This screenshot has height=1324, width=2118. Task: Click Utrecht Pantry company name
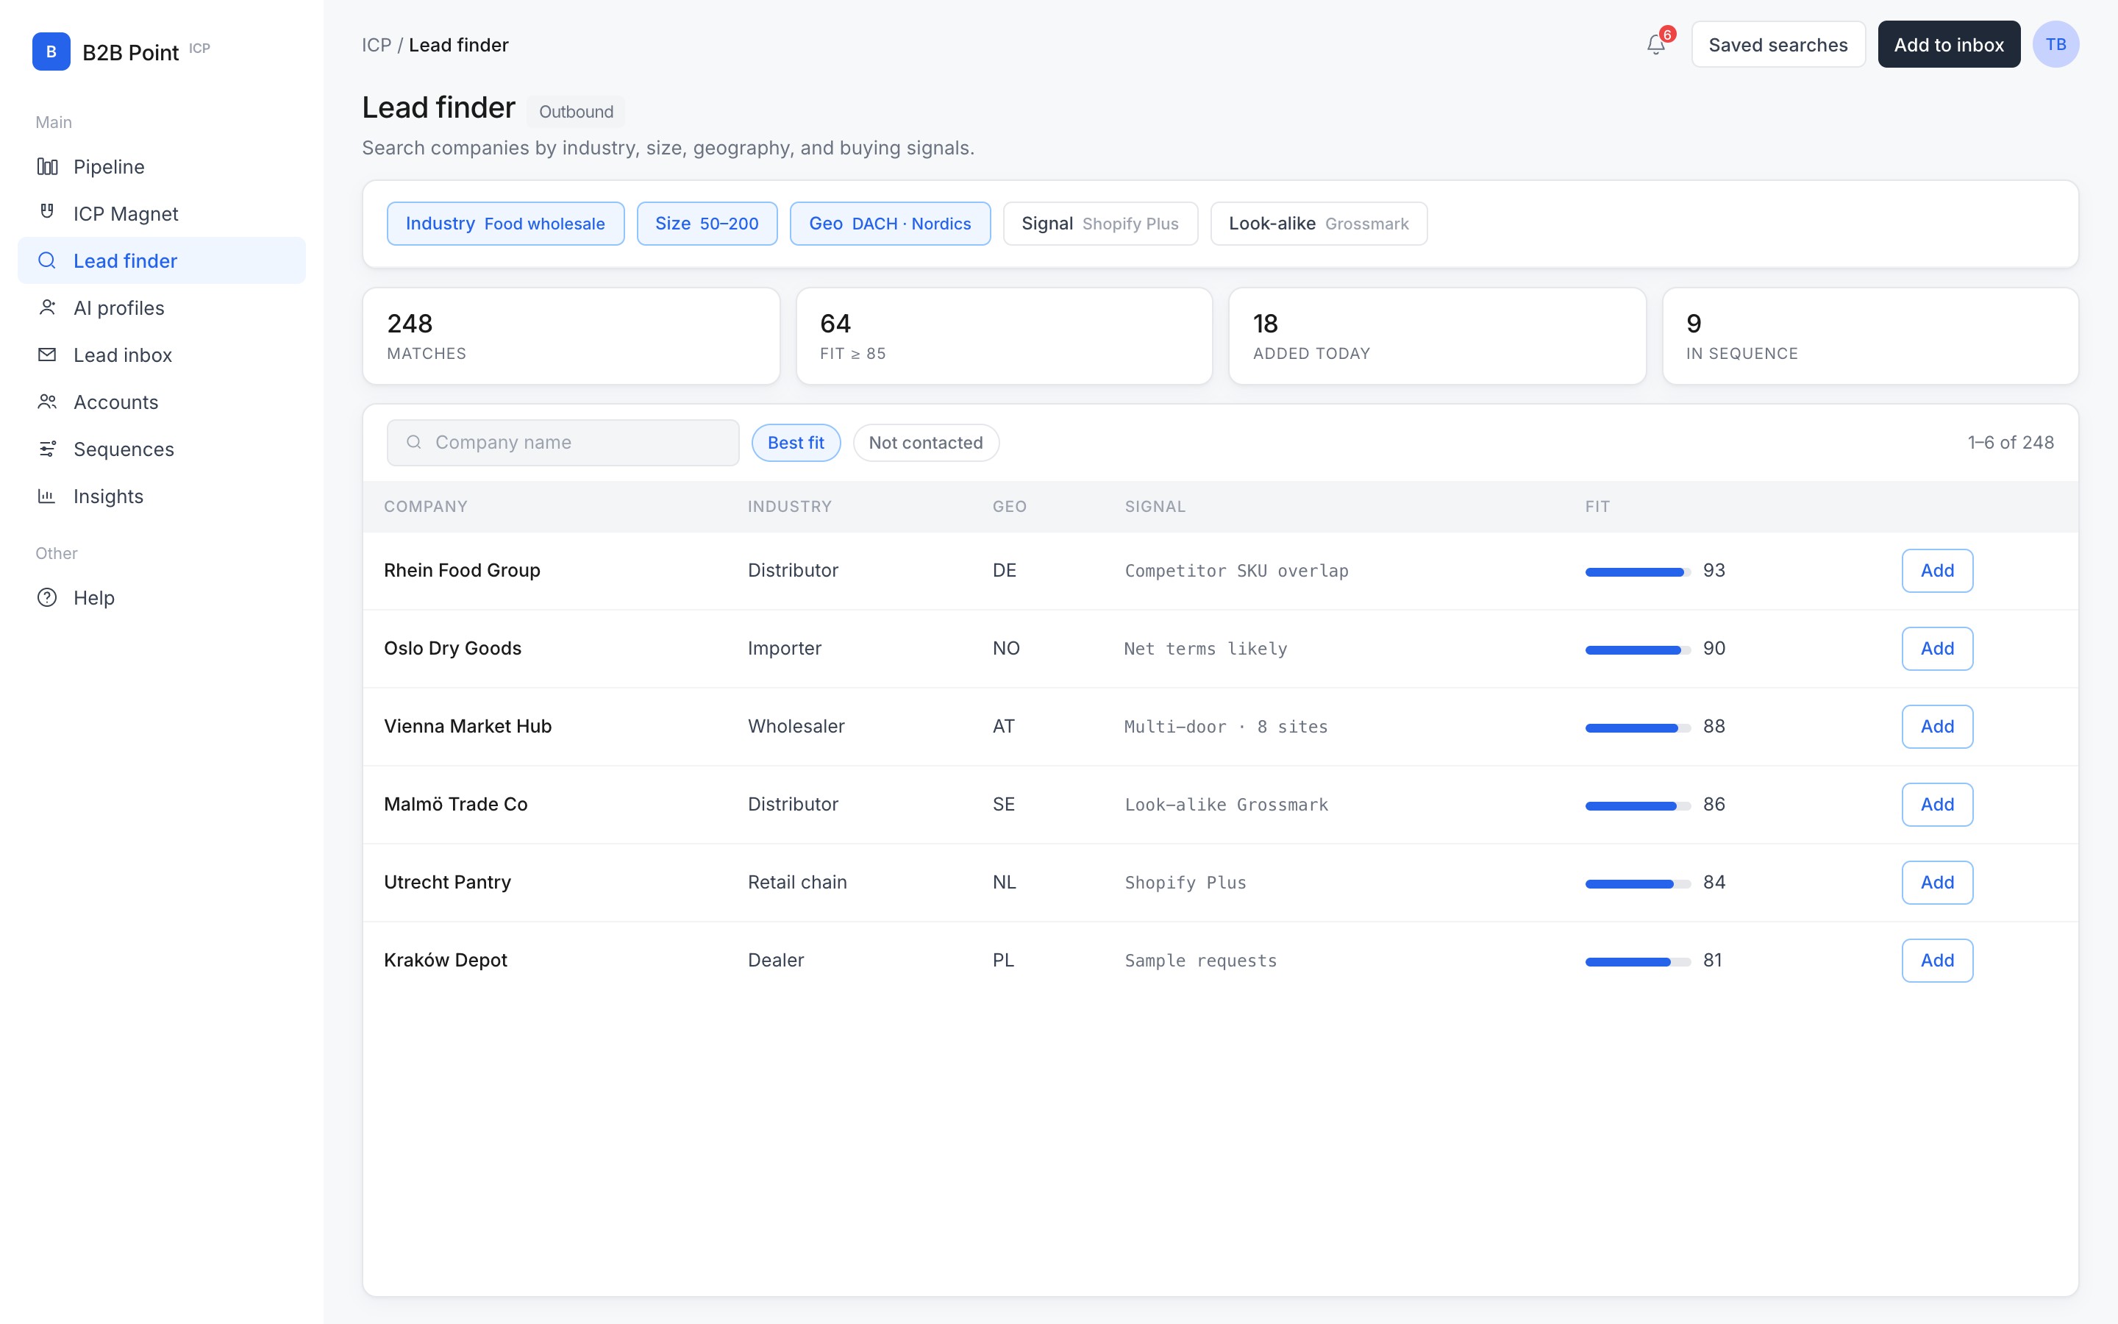point(447,882)
